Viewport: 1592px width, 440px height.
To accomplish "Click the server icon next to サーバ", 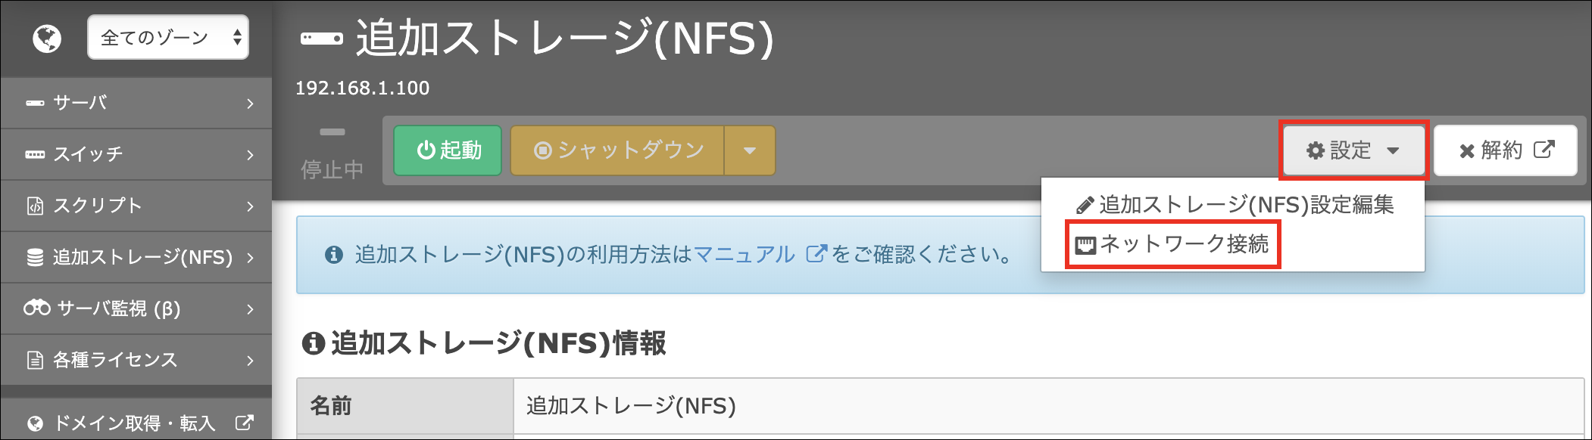I will 35,103.
